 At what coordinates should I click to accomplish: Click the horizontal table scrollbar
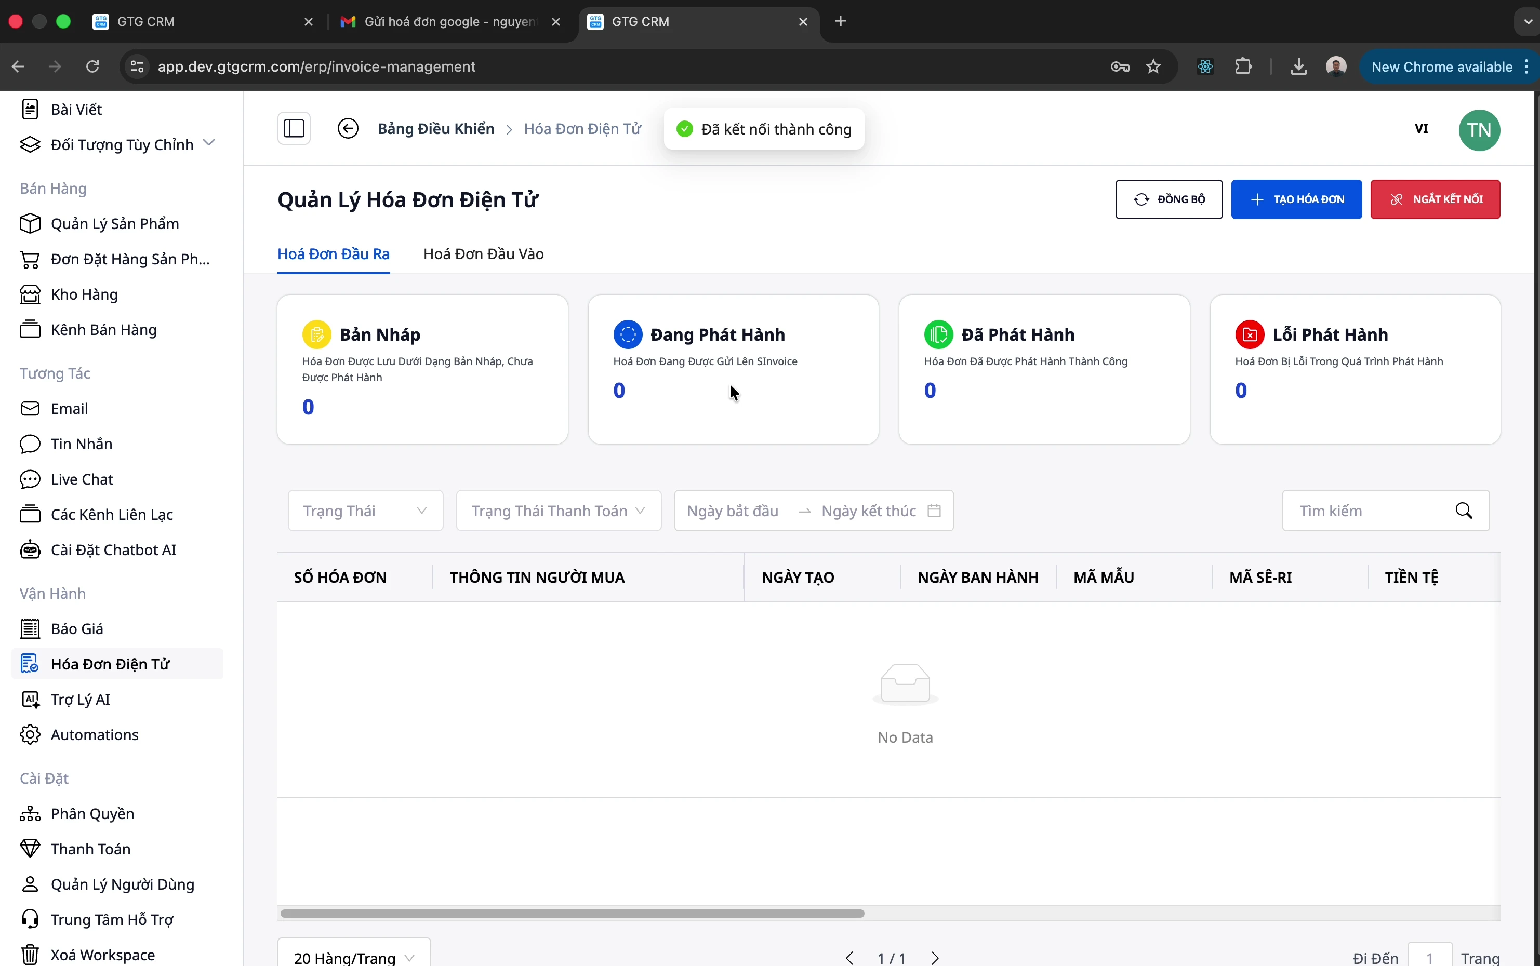click(572, 913)
